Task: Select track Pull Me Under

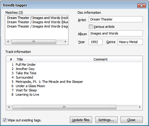Action: [x=25, y=65]
